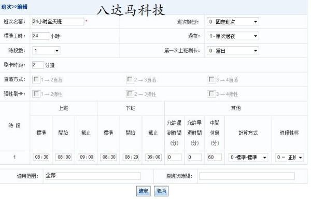Screen dimensions: 311x199
Task: Check the 2→3直落 checkbox
Action: pos(130,79)
